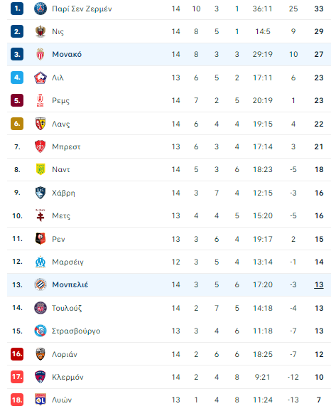Click the red rank 17 badge
The width and height of the screenshot is (331, 411).
(17, 377)
